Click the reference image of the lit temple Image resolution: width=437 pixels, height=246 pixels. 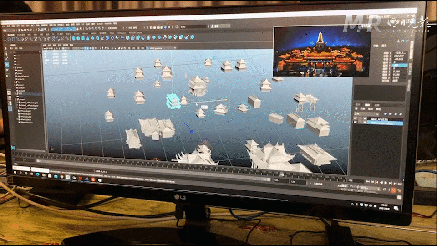(322, 51)
